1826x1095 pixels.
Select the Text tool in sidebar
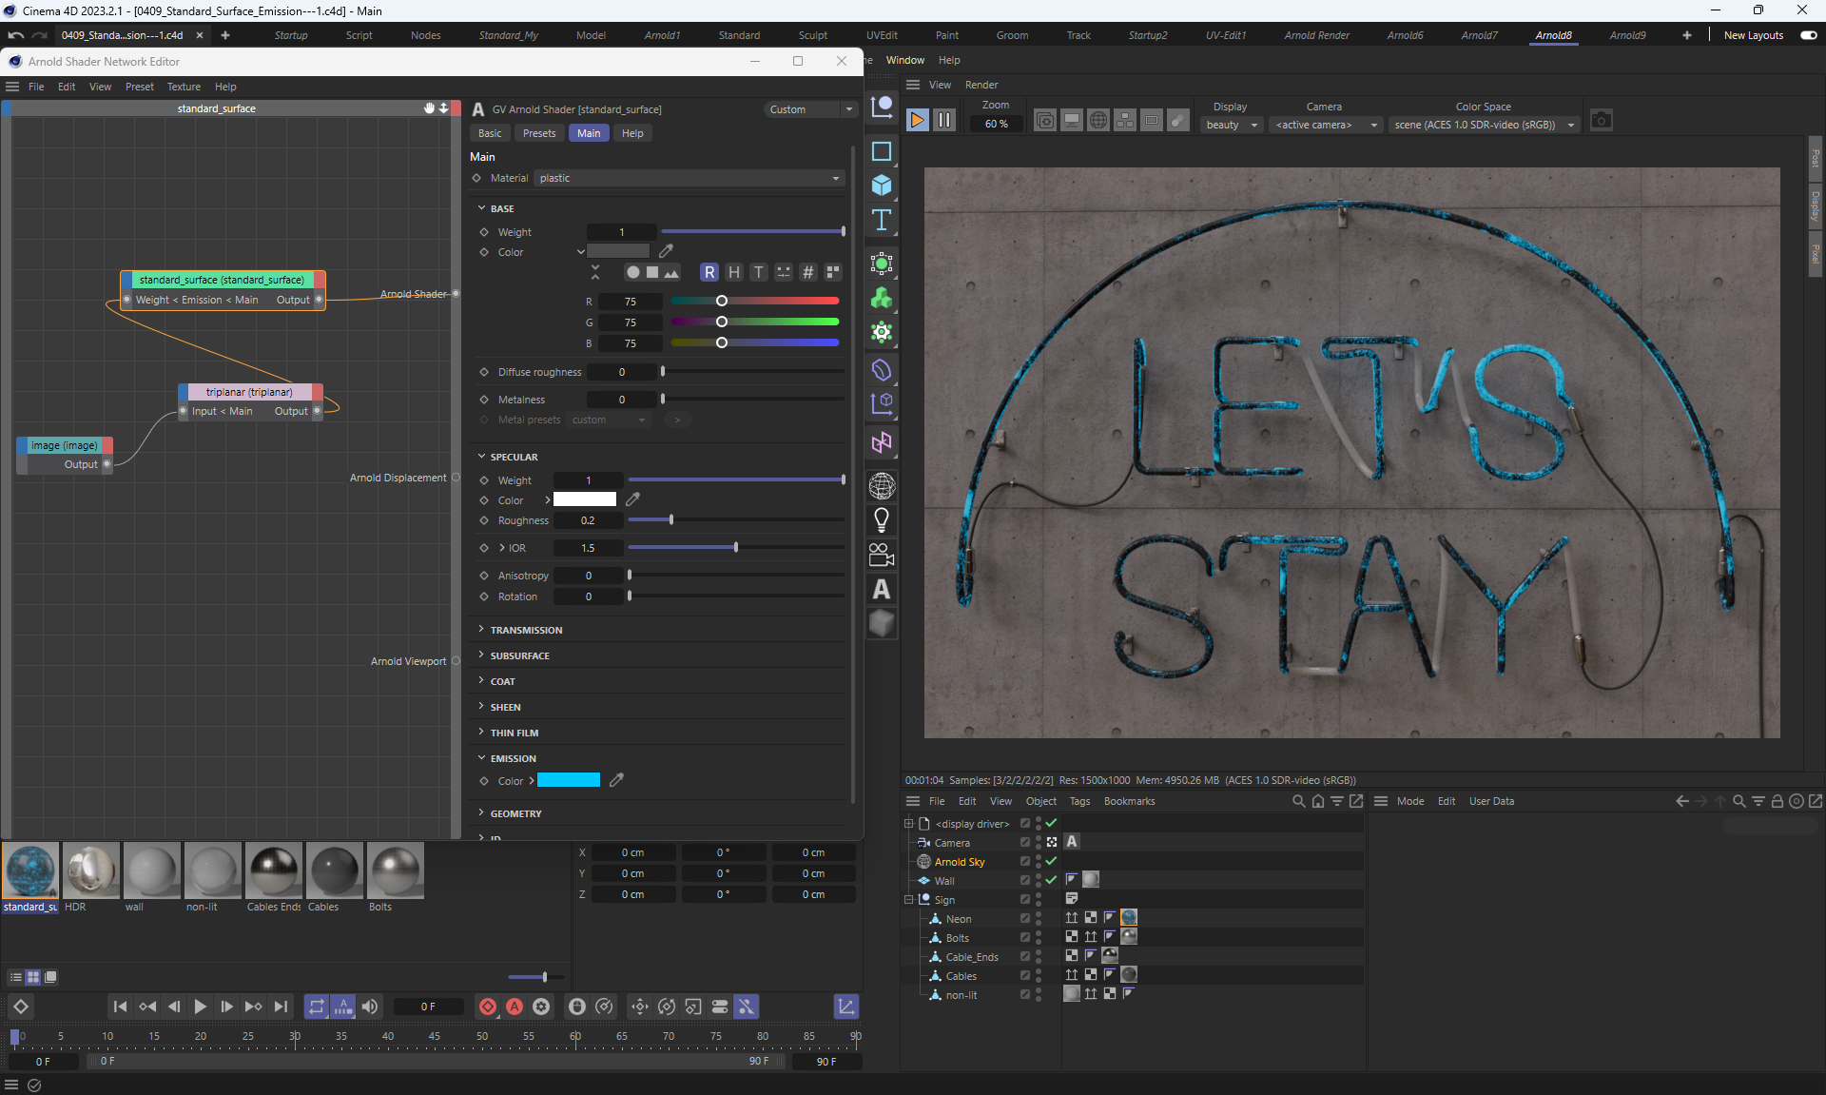882,221
